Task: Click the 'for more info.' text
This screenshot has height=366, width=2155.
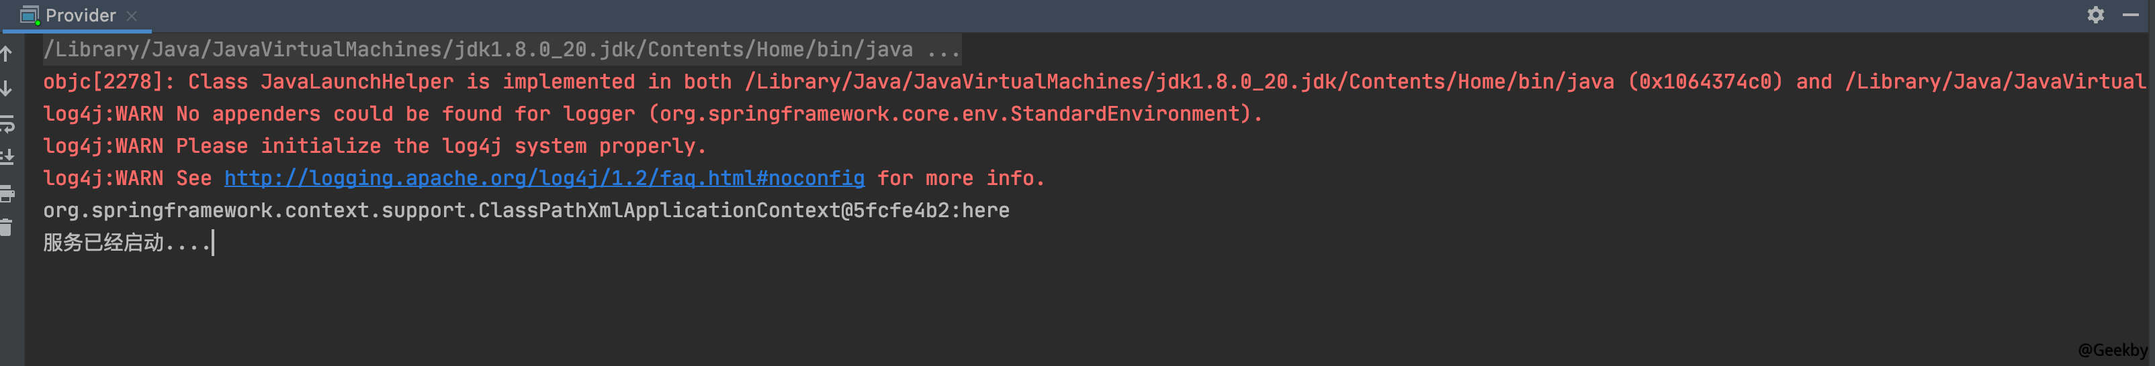Action: [961, 178]
